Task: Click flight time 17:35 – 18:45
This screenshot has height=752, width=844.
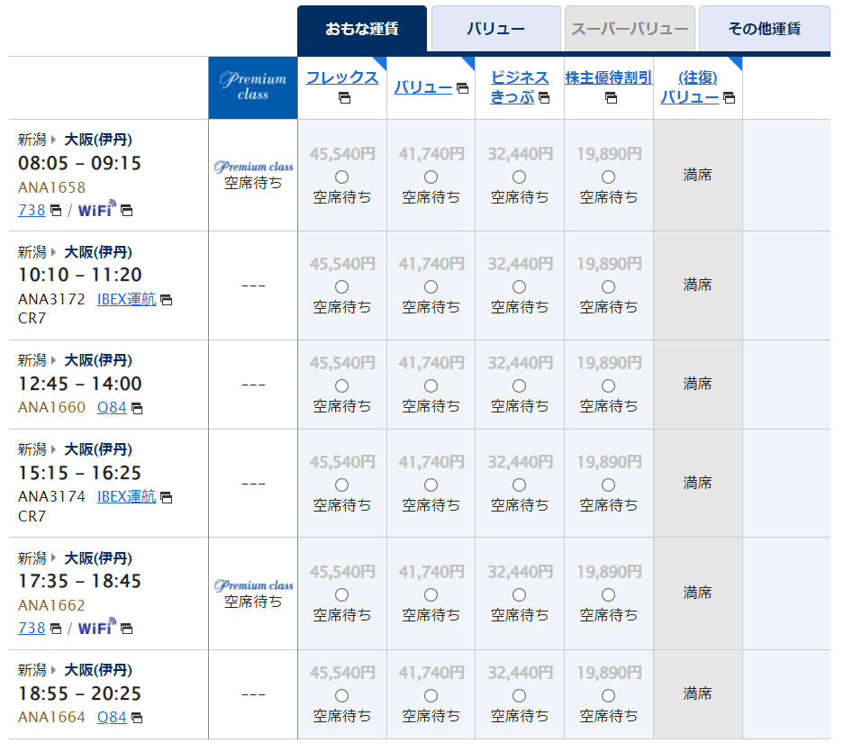Action: pos(79,582)
